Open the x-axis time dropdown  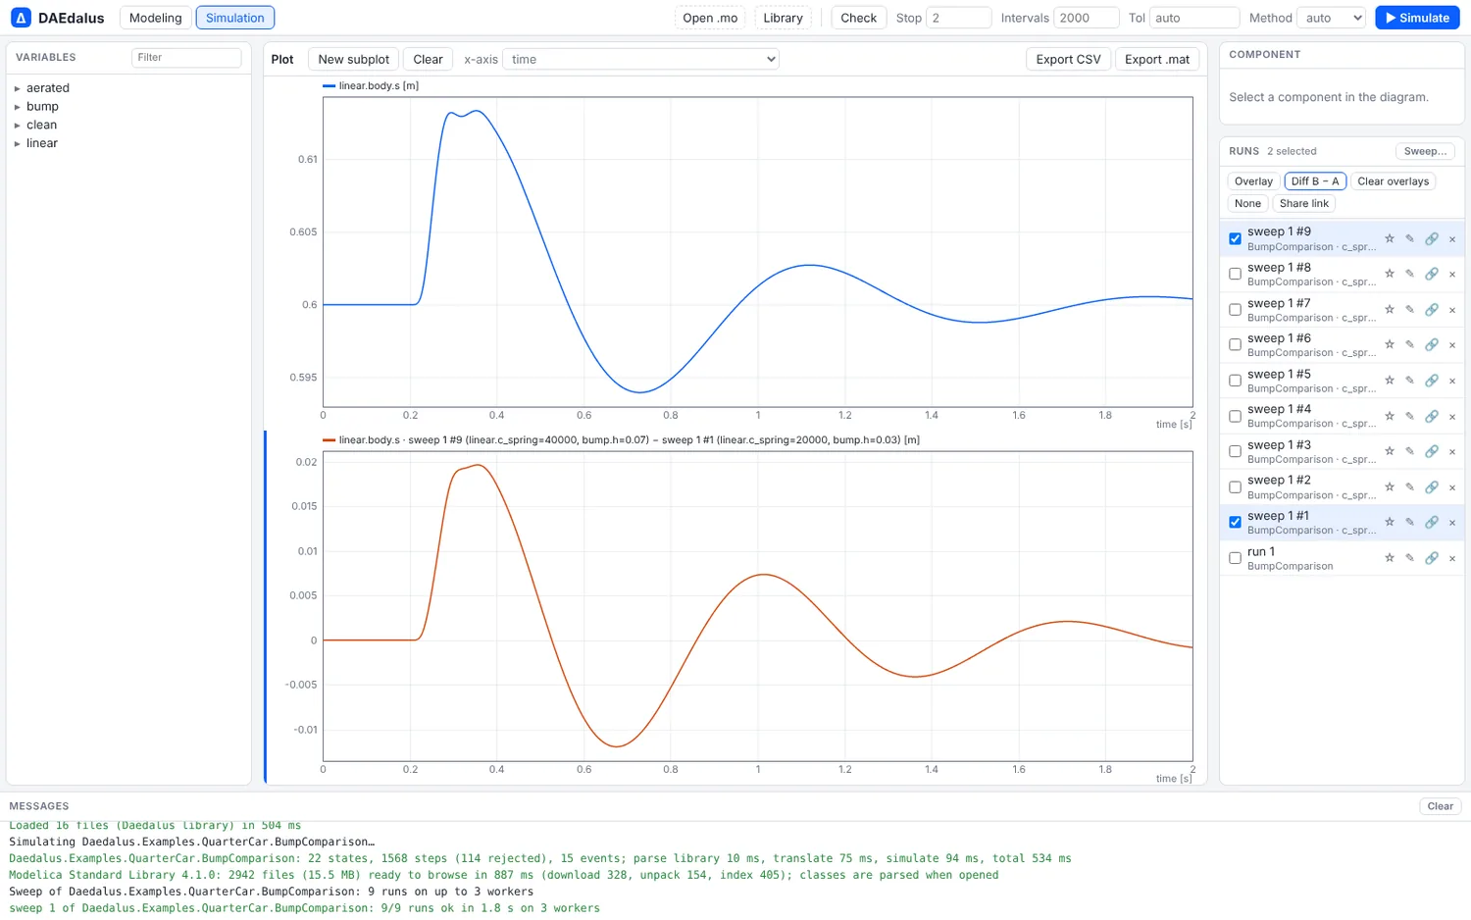coord(641,59)
